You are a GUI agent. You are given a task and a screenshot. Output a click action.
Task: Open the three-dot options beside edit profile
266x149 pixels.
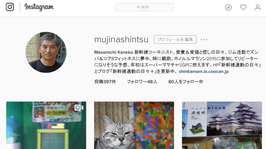coord(204,40)
